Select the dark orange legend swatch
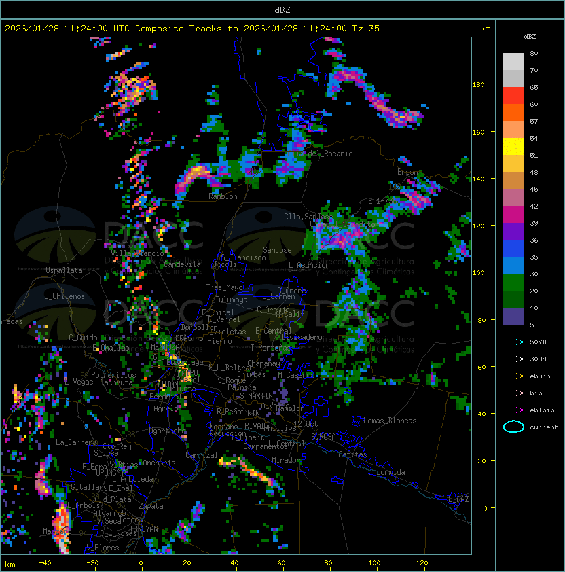 (513, 113)
